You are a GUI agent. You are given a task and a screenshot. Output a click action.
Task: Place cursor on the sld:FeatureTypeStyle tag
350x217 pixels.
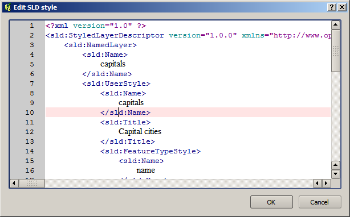(150, 151)
